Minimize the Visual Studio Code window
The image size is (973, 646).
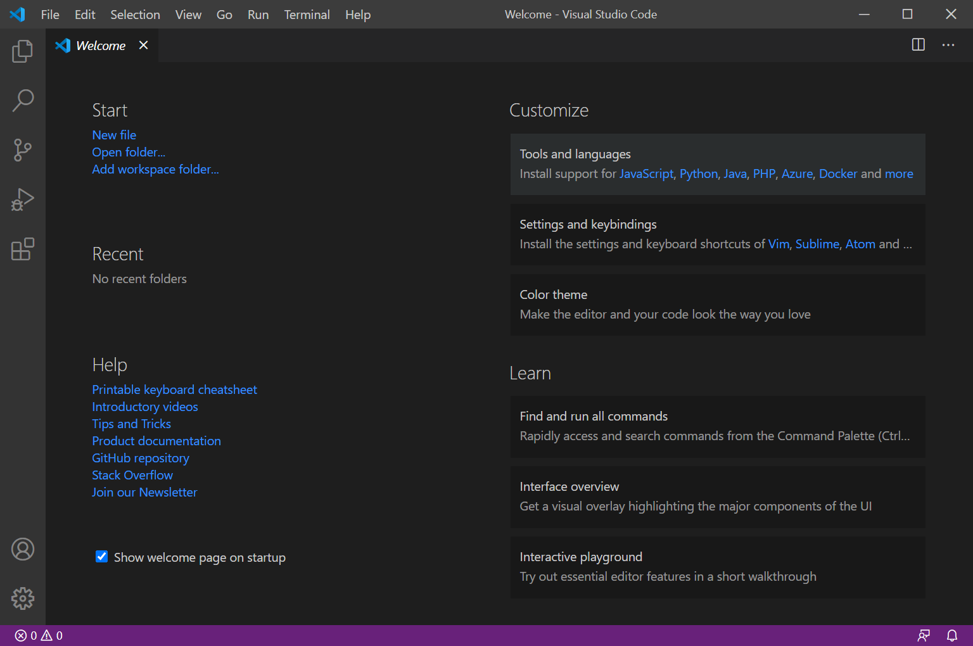coord(864,14)
